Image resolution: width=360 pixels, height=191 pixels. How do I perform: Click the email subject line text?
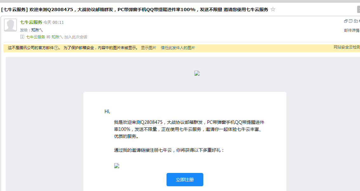(x=134, y=10)
